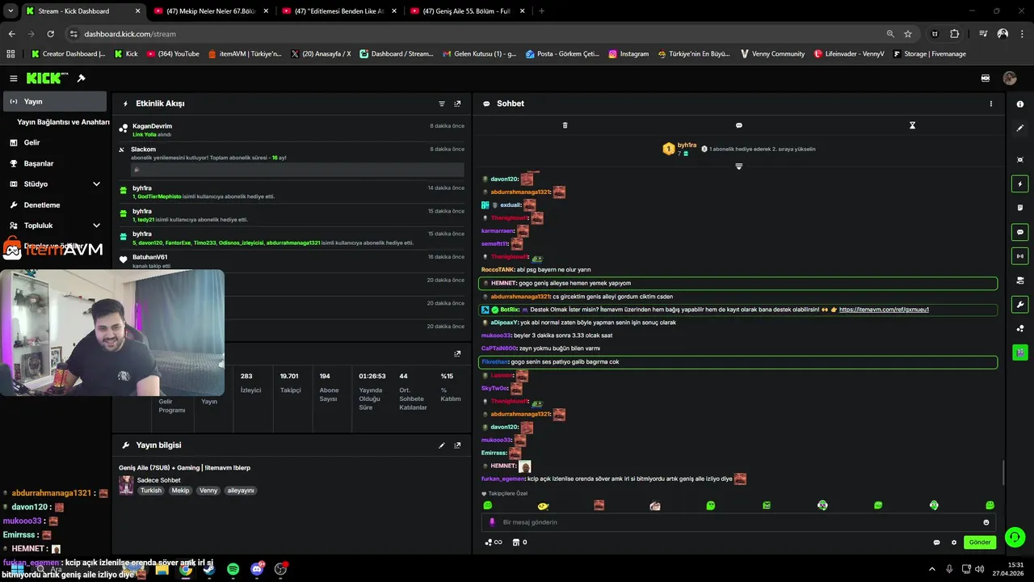The width and height of the screenshot is (1034, 582).
Task: Click the Mekip tag in stream info
Action: click(180, 491)
